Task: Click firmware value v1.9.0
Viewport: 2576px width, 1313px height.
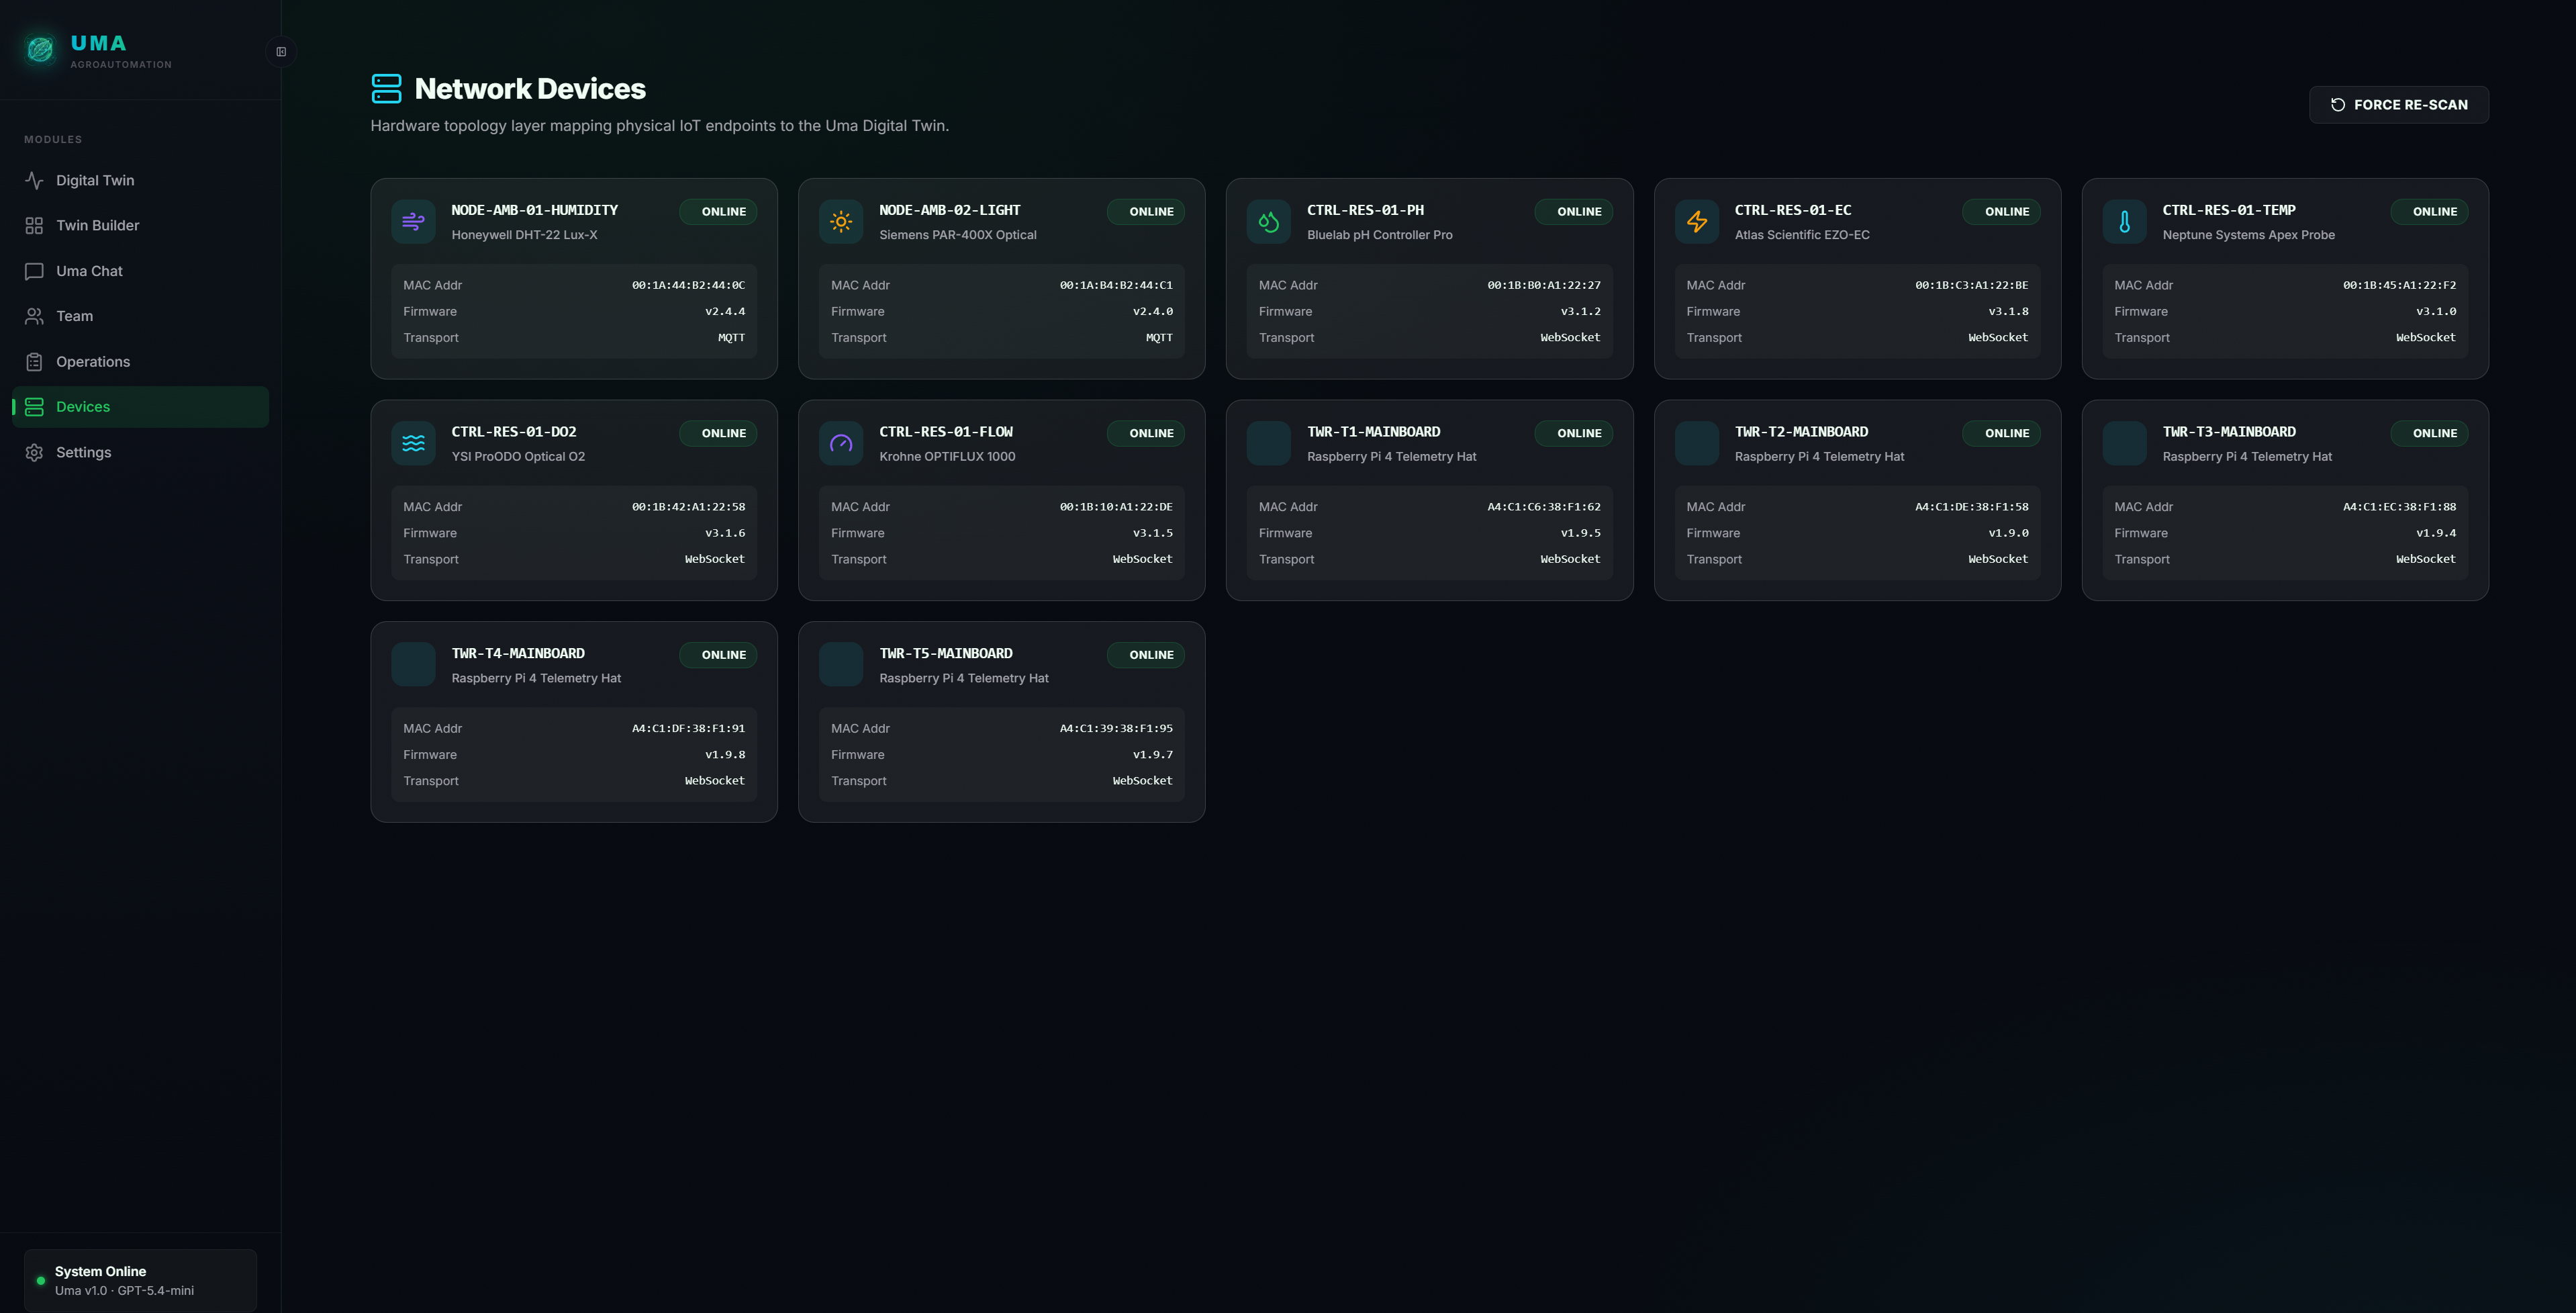Action: (2008, 533)
